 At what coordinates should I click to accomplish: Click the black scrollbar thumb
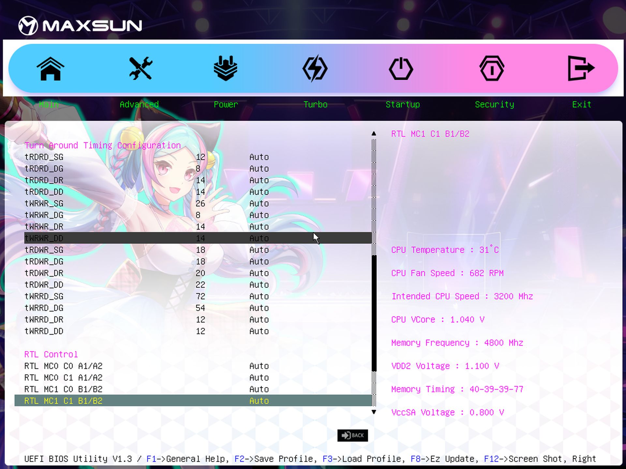374,313
